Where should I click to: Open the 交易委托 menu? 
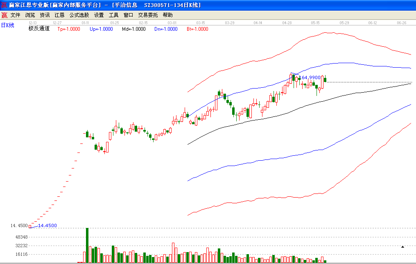click(x=148, y=15)
